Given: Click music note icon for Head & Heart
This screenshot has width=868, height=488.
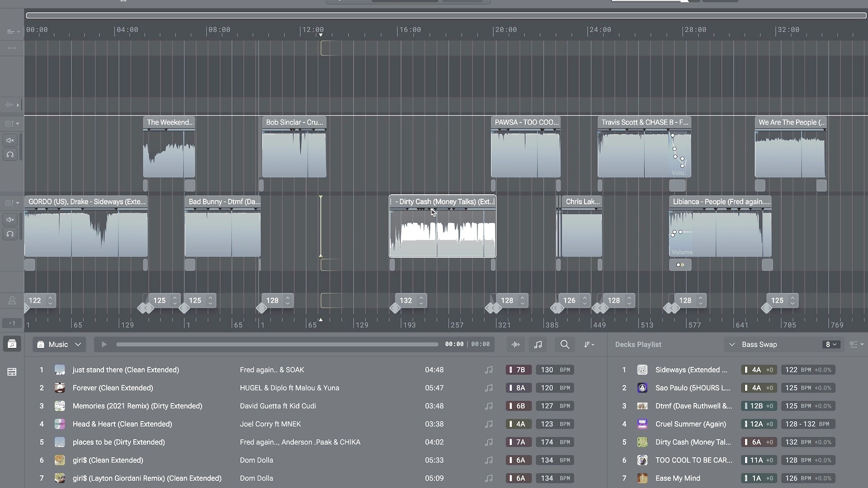Looking at the screenshot, I should [489, 424].
